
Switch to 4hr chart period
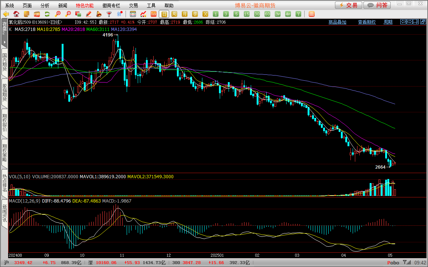coord(288,14)
